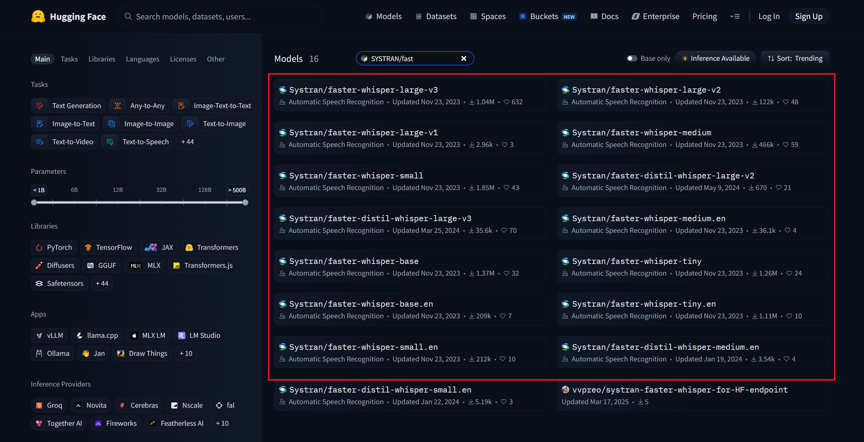This screenshot has height=442, width=864.
Task: Open the Datasets navigation link
Action: [436, 16]
